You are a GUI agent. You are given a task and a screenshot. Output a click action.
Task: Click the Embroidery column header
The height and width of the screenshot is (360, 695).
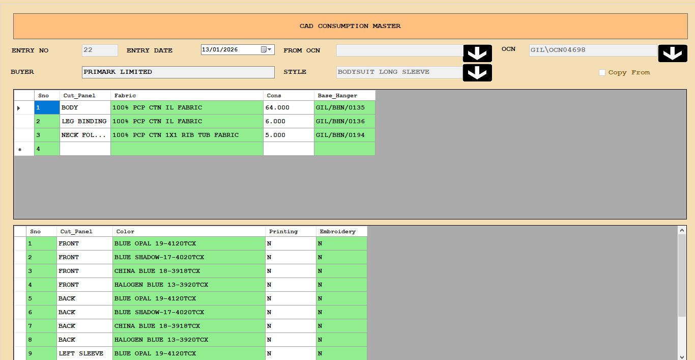click(341, 232)
